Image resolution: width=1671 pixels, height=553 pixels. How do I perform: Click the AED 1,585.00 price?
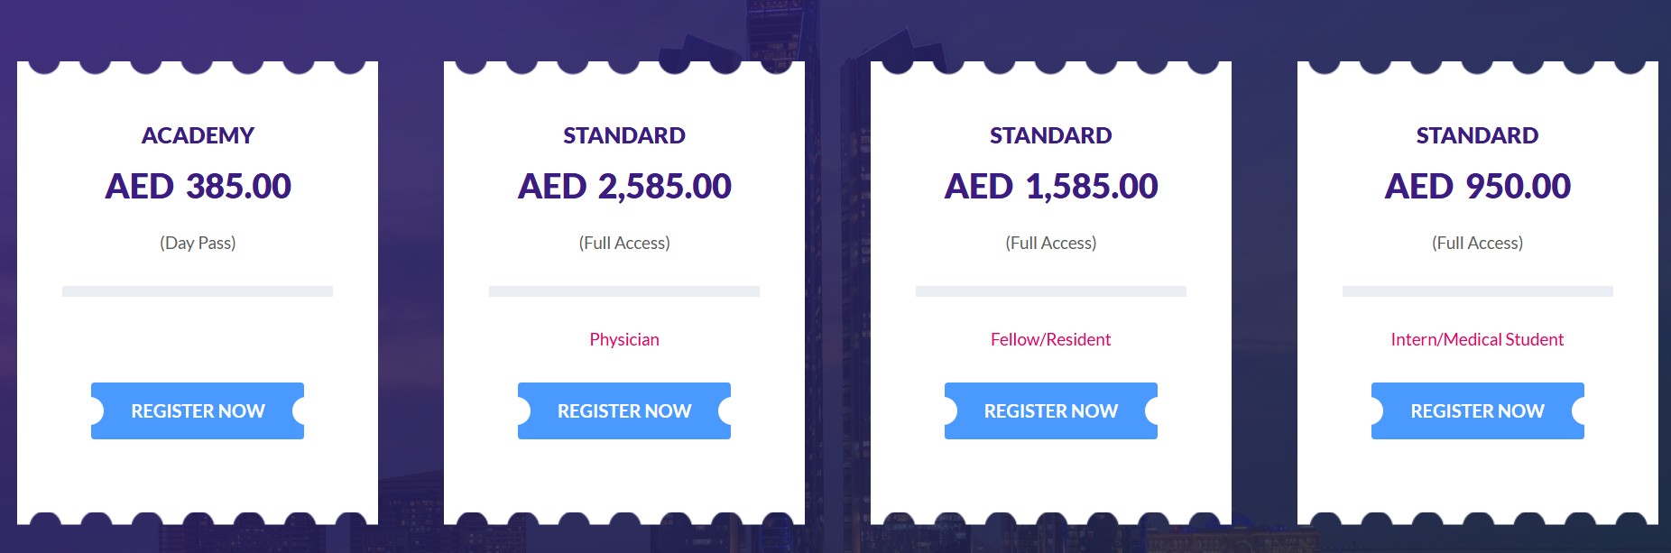click(1051, 187)
